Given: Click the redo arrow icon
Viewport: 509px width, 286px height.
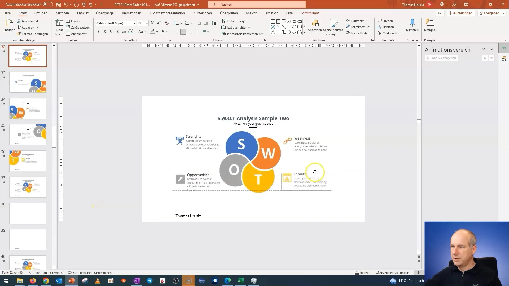Looking at the screenshot, I should coord(77,5).
